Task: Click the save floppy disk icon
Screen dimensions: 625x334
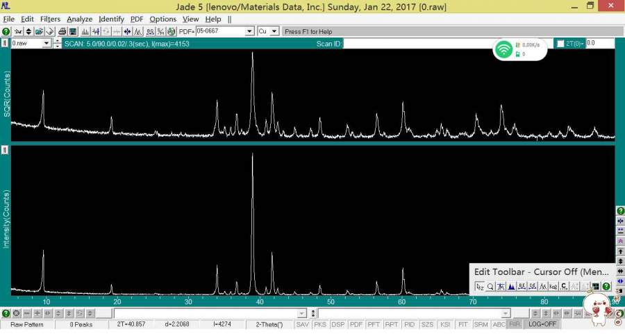Action: 73,31
